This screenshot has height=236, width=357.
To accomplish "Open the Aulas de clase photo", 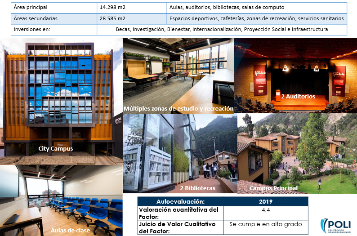I will [61, 200].
